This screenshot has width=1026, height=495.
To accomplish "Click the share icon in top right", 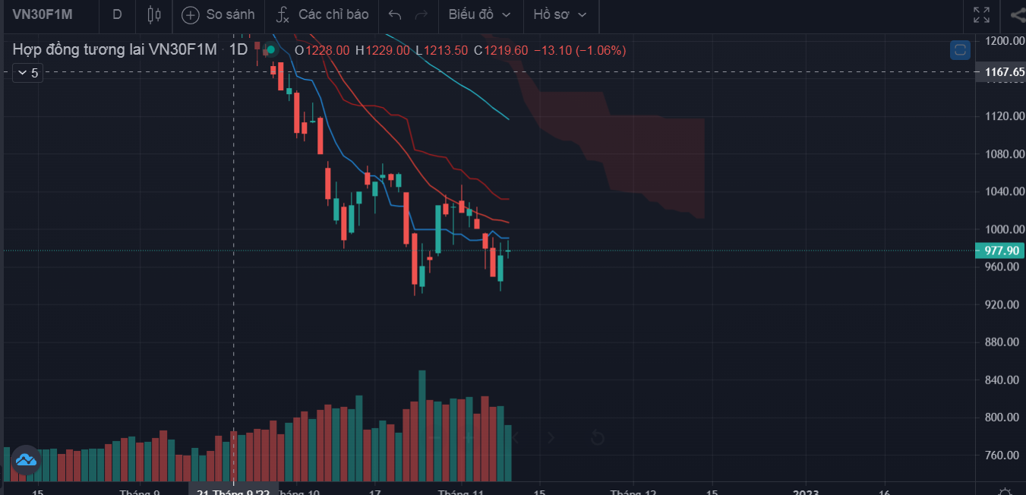I will (1018, 14).
